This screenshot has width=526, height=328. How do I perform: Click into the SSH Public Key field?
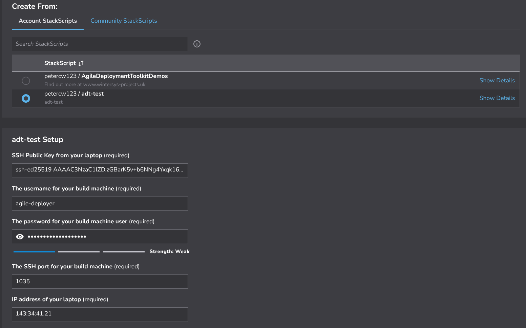click(100, 170)
